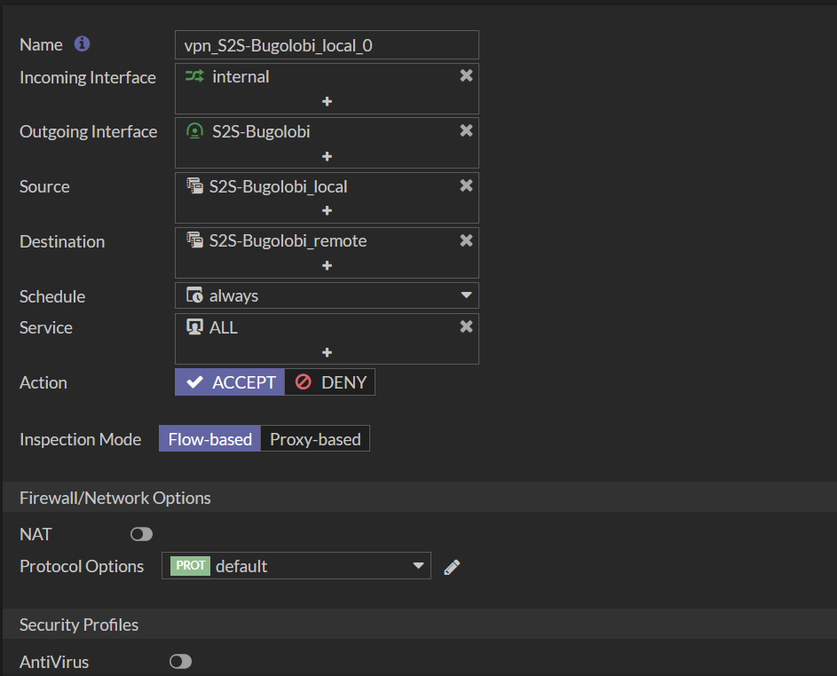Remove internal from Incoming Interface
This screenshot has width=837, height=676.
466,76
